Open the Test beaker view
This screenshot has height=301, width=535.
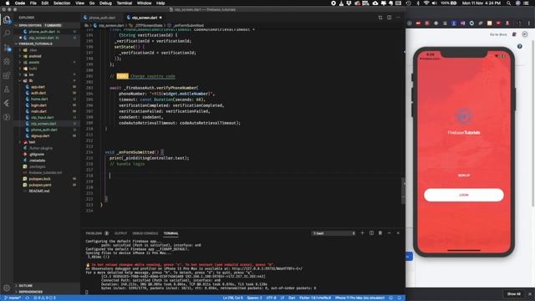(7, 89)
